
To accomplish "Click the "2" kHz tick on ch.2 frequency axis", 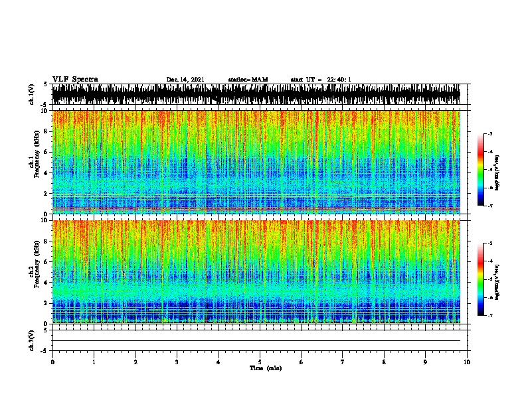I will point(46,303).
